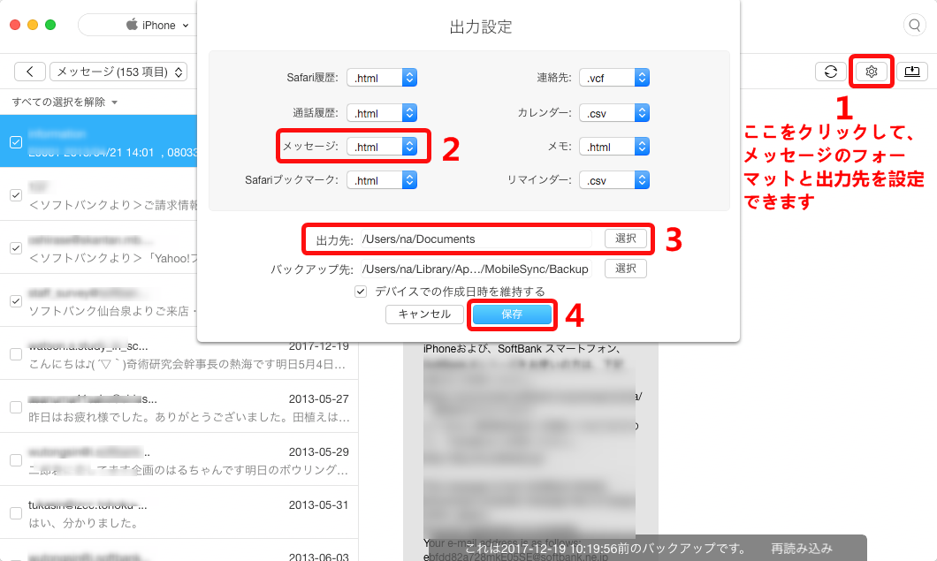Click the refresh icon in the toolbar
This screenshot has width=937, height=561.
pyautogui.click(x=831, y=72)
